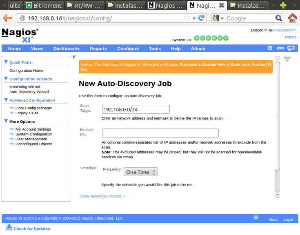Screen dimensions: 300x235
Task: Expand Show Advanced Options
Action: pyautogui.click(x=102, y=196)
